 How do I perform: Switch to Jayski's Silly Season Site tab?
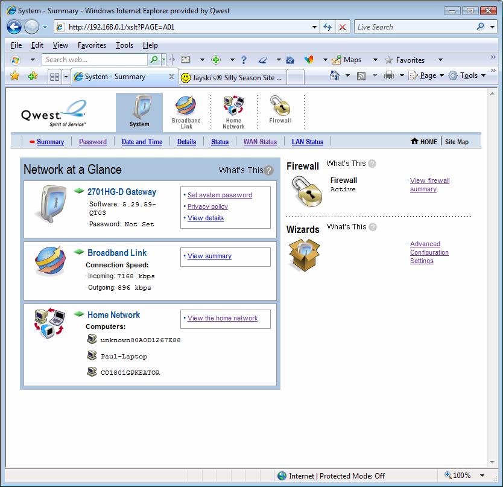coord(232,78)
